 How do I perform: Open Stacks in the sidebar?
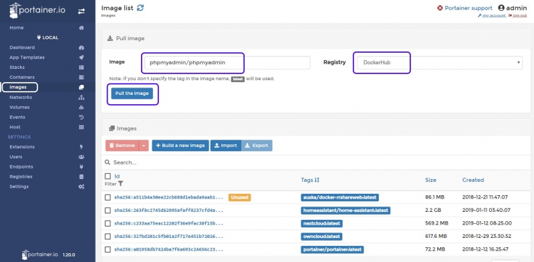coord(17,67)
